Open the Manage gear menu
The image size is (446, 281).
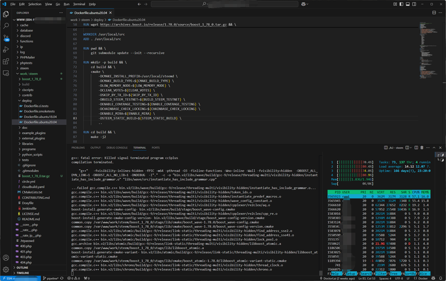(6, 269)
